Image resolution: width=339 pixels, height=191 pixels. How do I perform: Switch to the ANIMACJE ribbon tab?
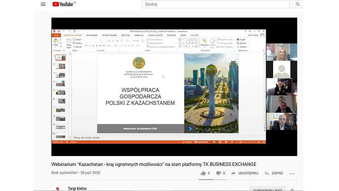tap(139, 35)
